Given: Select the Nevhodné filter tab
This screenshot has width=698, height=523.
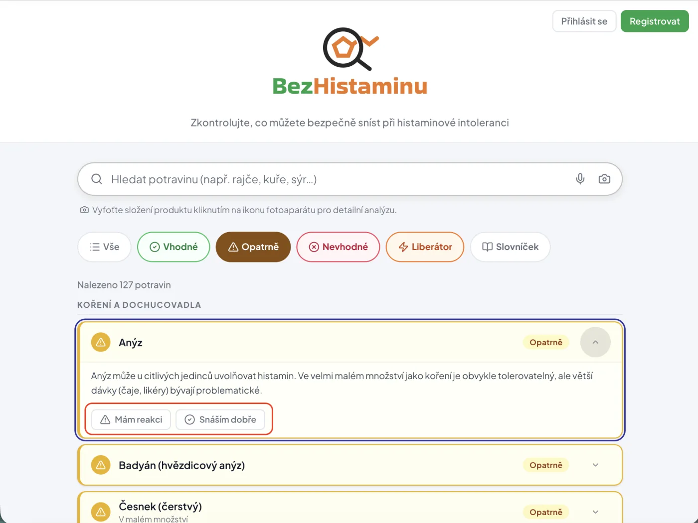Looking at the screenshot, I should [x=338, y=247].
